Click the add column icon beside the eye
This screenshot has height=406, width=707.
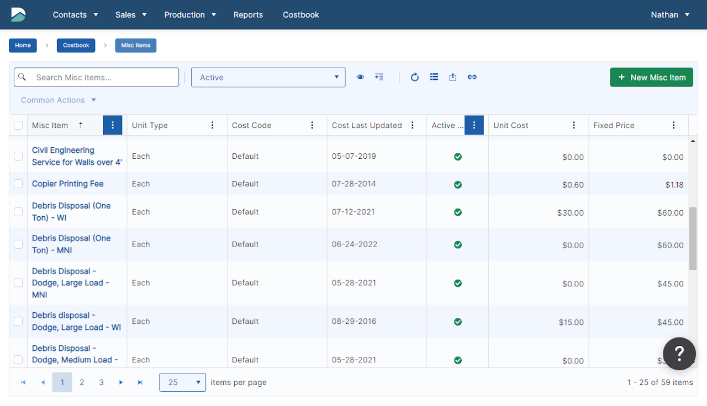379,77
